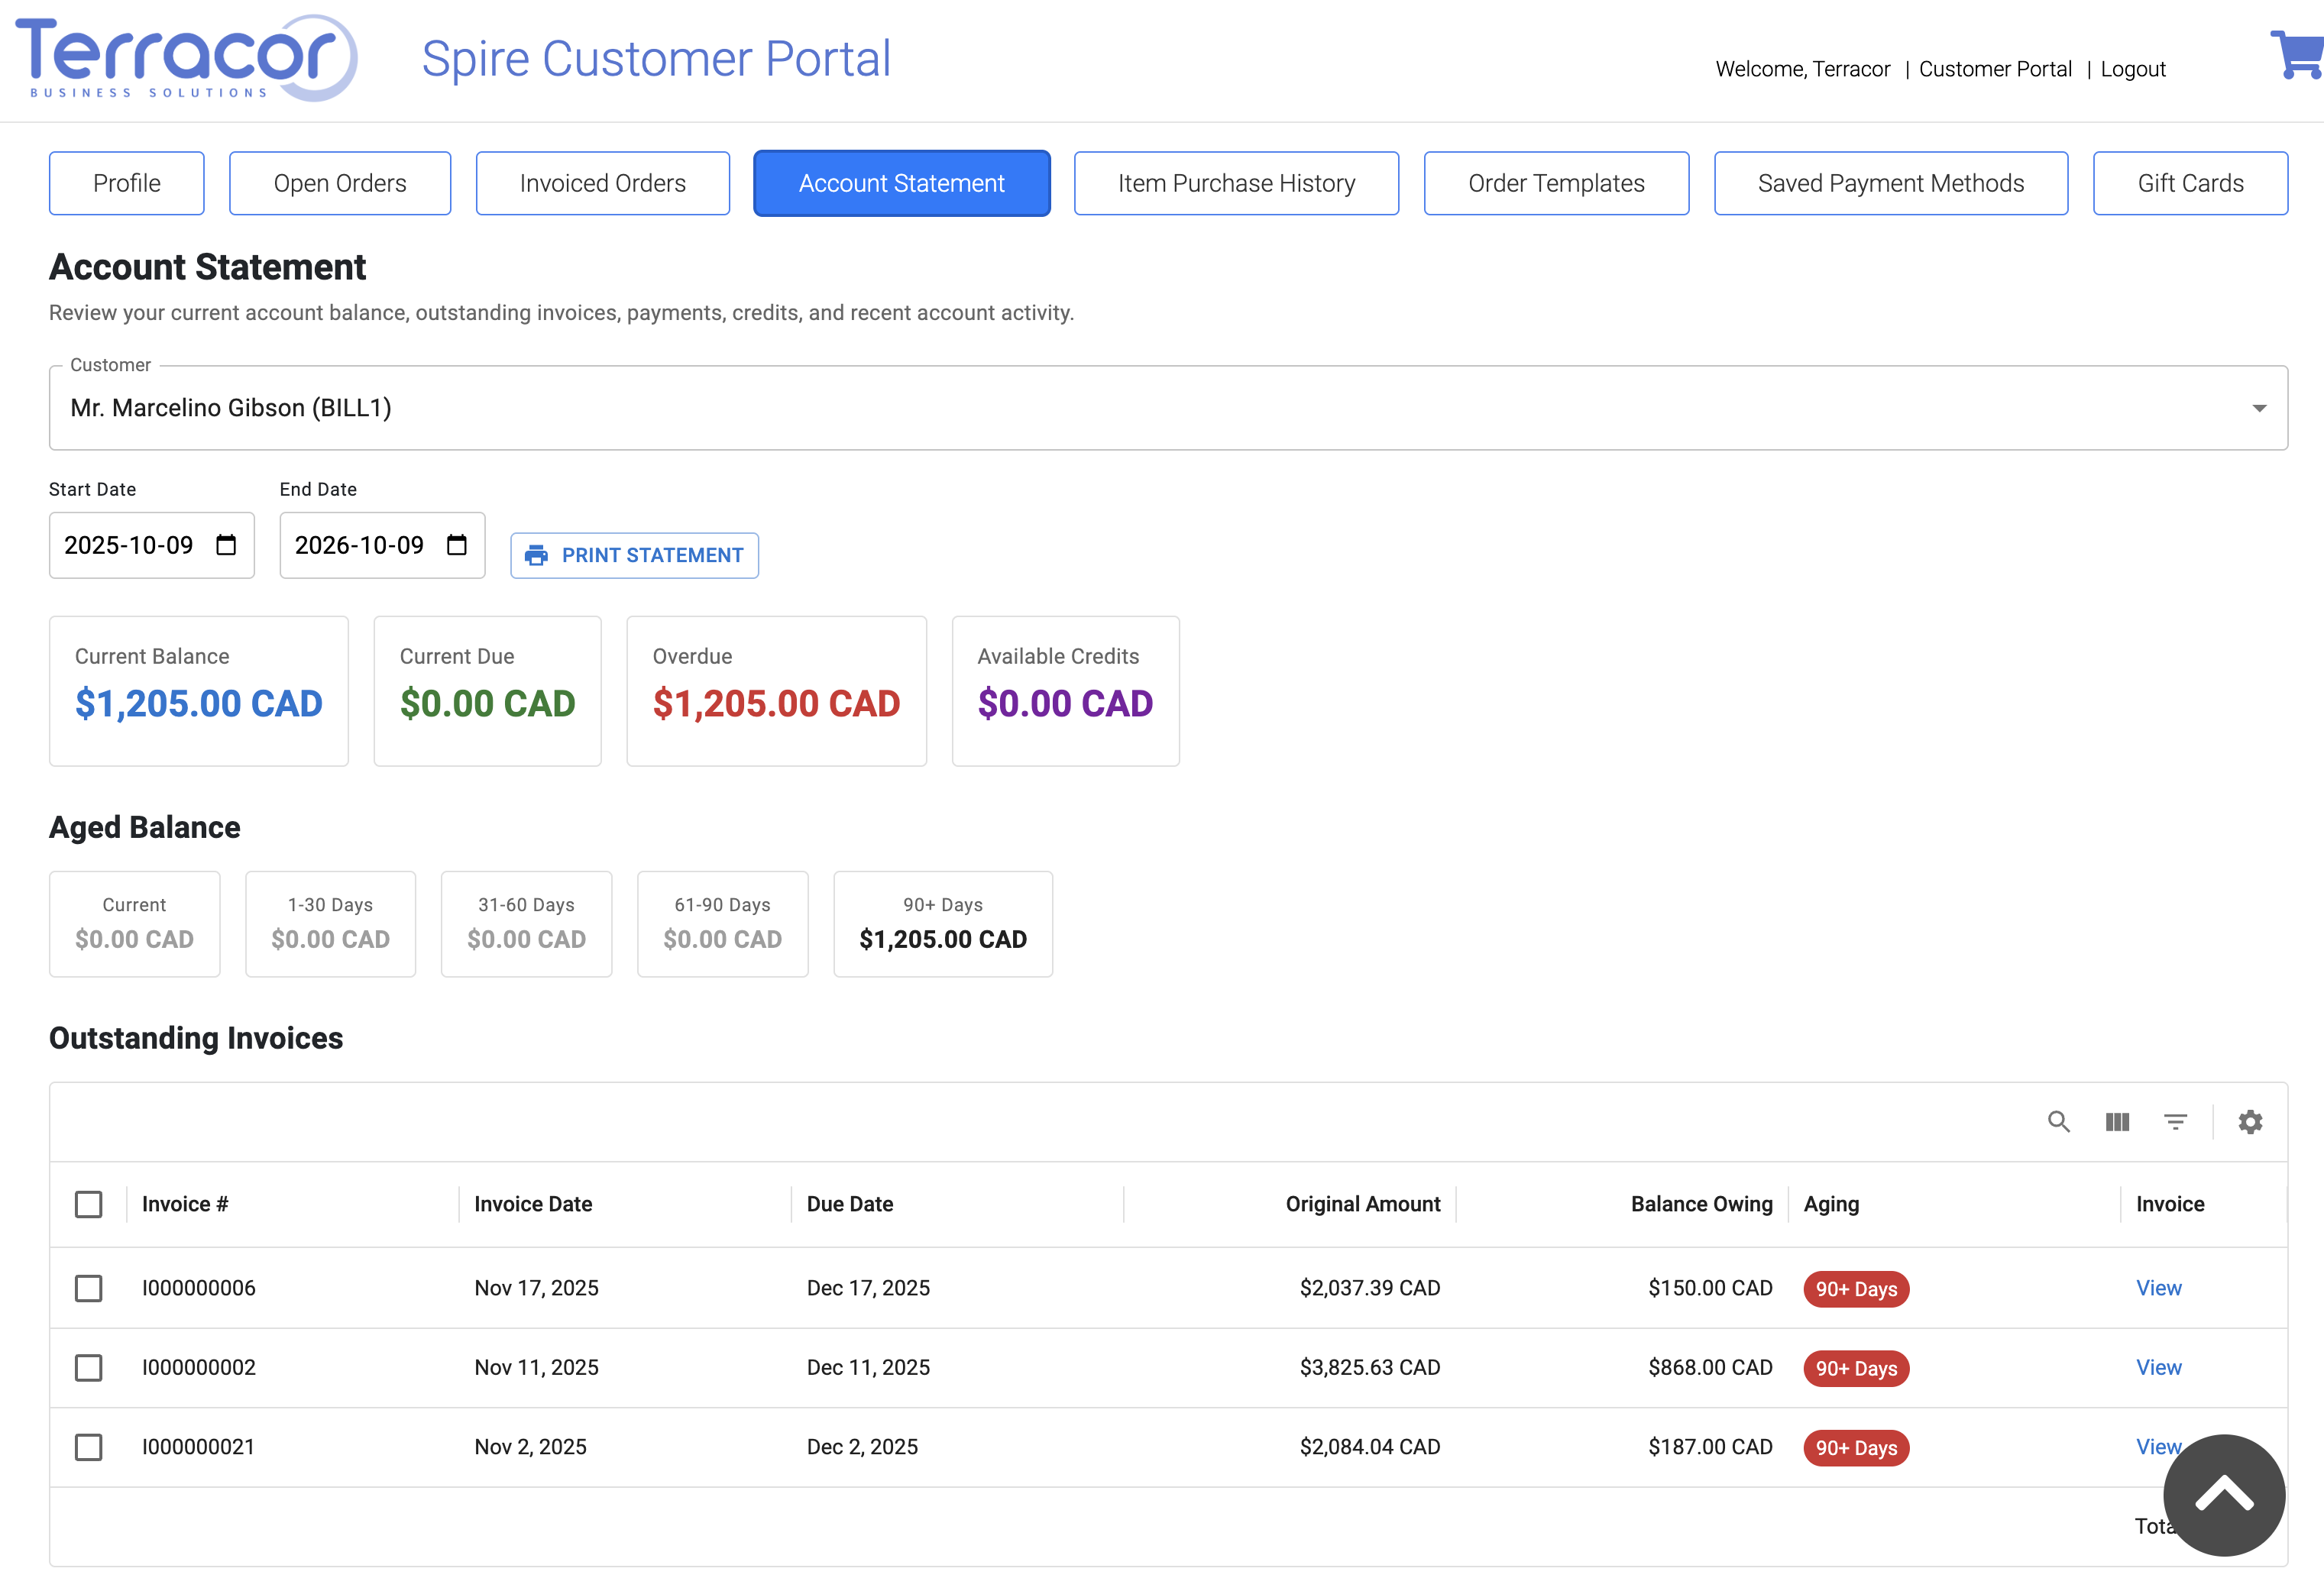Switch to the Profile tab
The height and width of the screenshot is (1578, 2324).
tap(127, 183)
